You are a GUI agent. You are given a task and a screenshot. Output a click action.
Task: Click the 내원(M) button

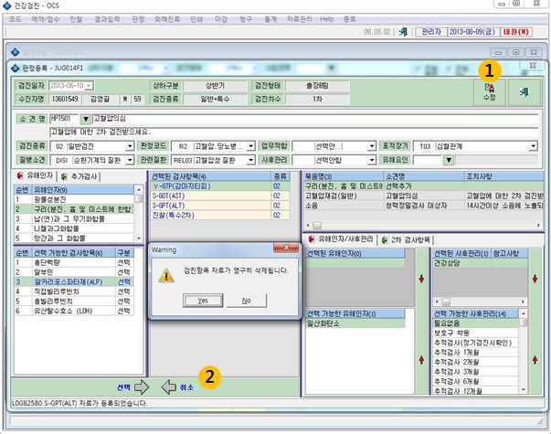tap(516, 32)
